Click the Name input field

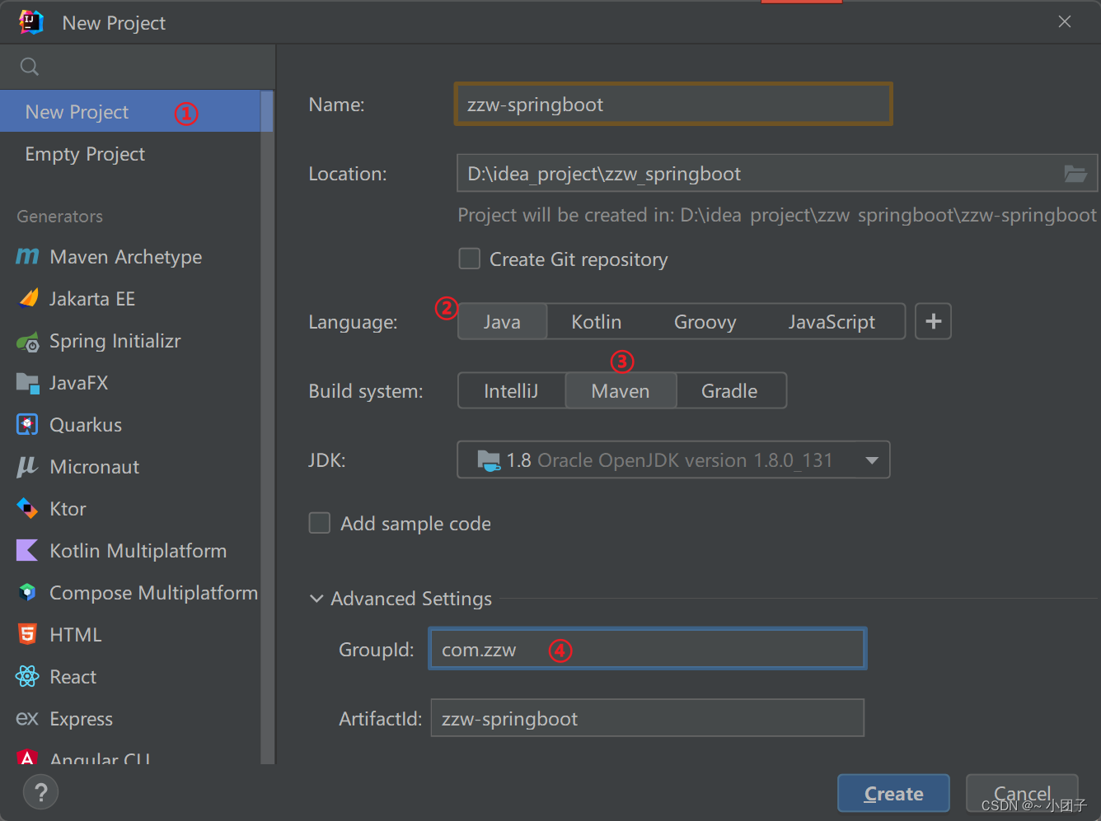click(673, 104)
